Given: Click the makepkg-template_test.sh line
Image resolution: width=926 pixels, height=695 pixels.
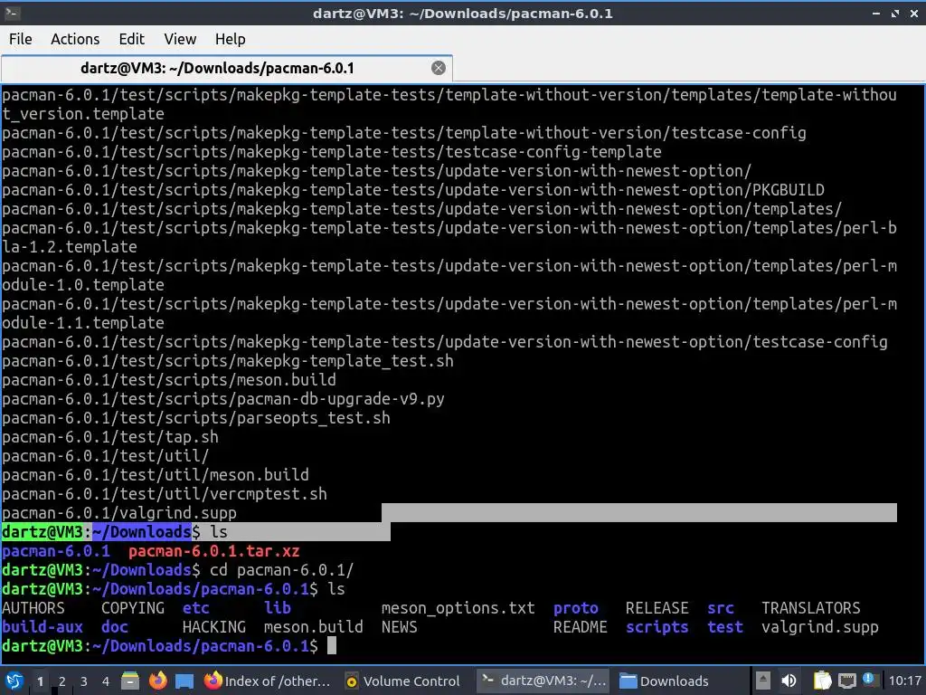Looking at the screenshot, I should tap(228, 360).
